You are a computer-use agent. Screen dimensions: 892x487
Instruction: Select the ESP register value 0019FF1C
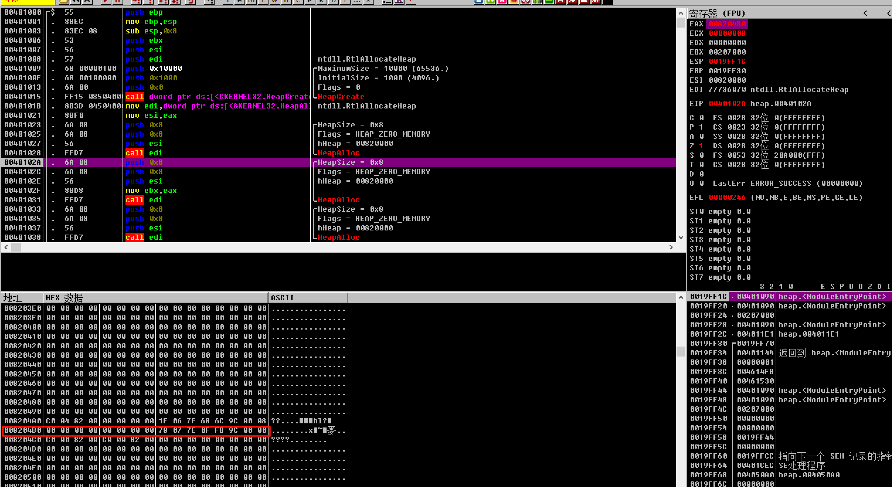[x=727, y=61]
